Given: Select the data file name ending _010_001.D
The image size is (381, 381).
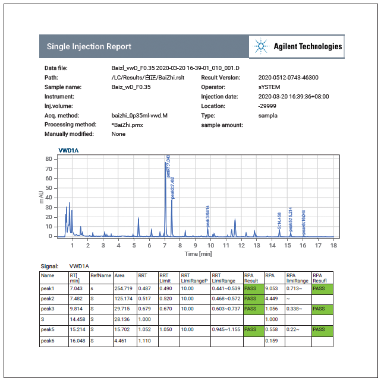Looking at the screenshot, I should click(175, 68).
